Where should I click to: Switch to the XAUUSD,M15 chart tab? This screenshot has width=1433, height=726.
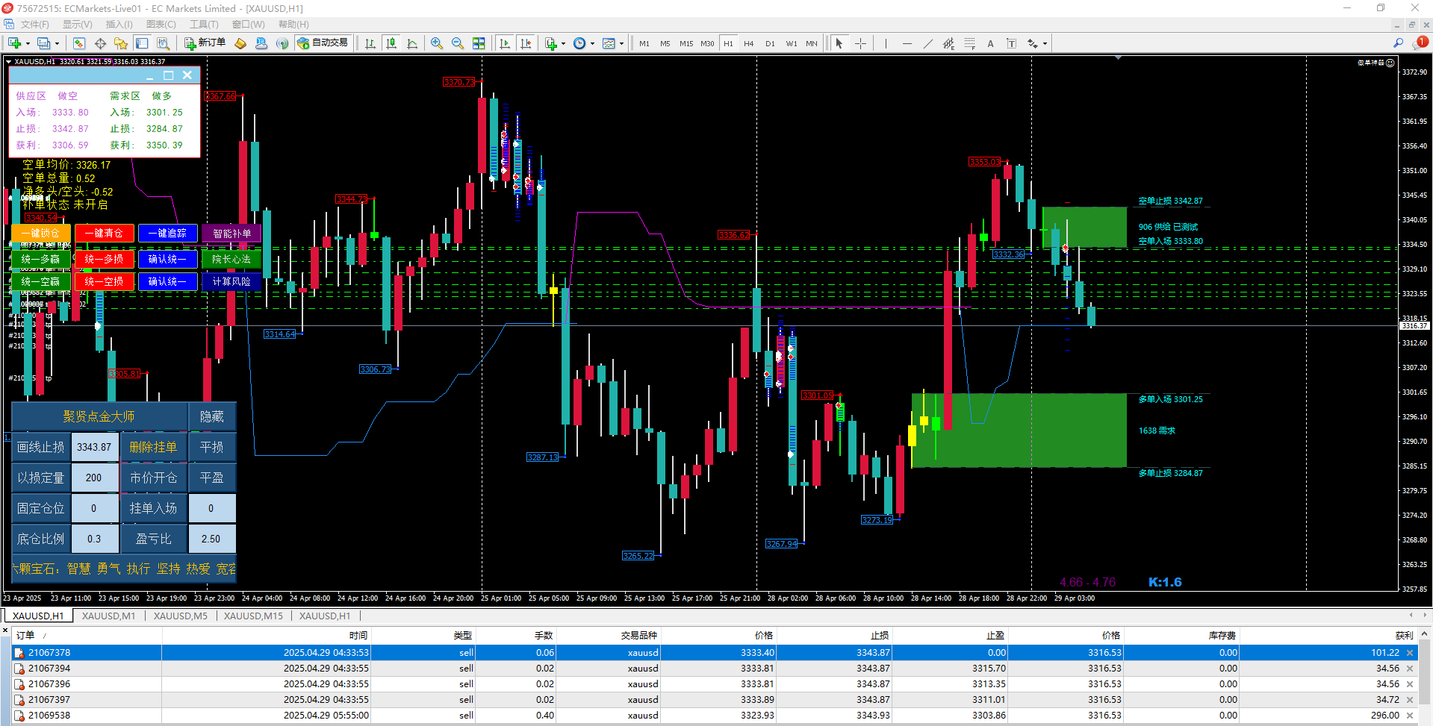point(254,616)
